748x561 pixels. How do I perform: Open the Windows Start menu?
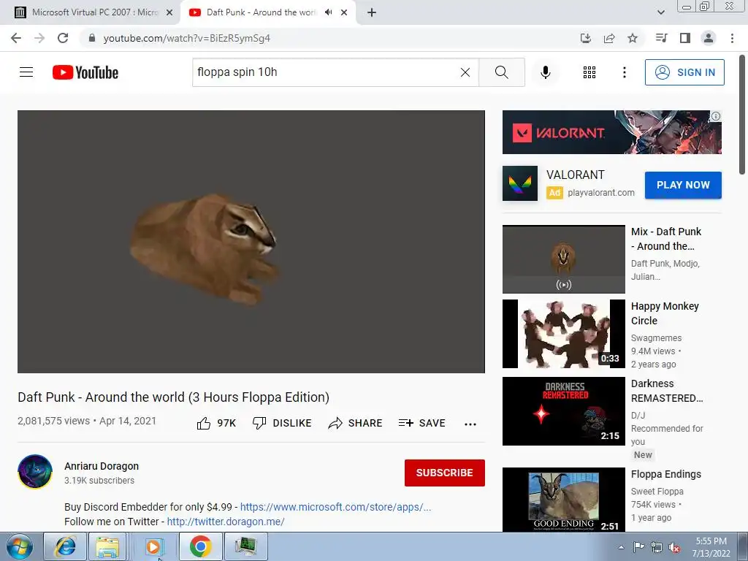click(x=18, y=546)
